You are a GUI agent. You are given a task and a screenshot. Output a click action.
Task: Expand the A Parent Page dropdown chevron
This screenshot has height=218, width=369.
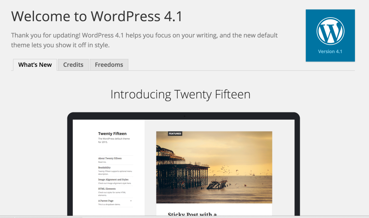coord(131,201)
